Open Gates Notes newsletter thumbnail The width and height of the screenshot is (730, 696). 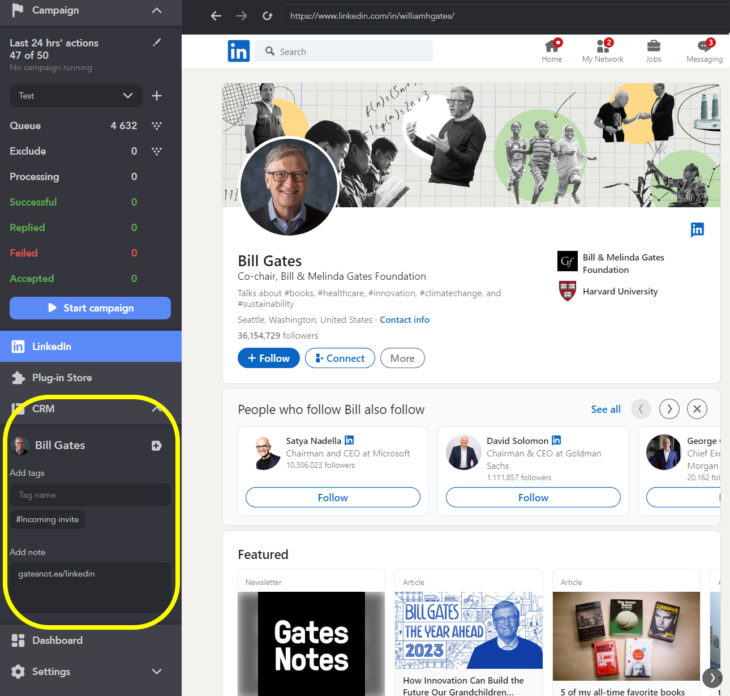[311, 644]
